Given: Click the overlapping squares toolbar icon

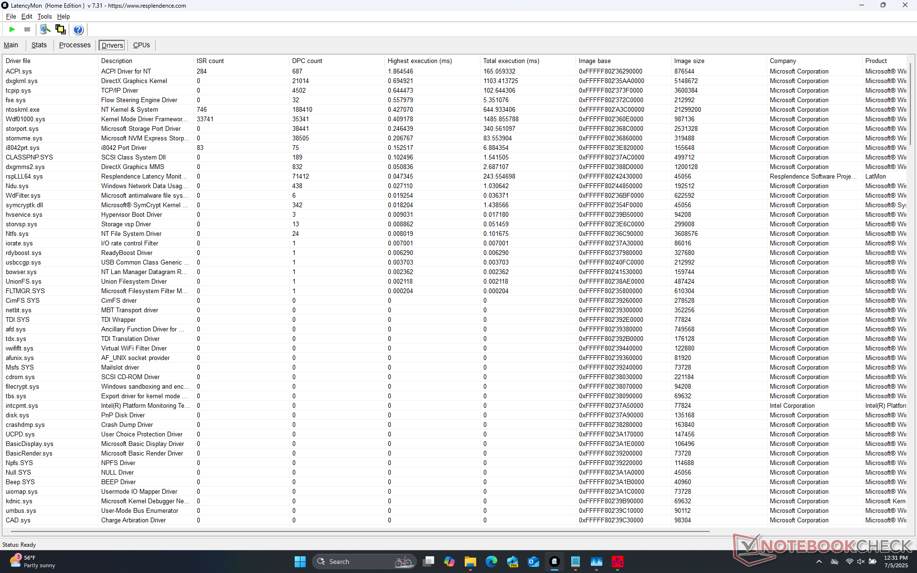Looking at the screenshot, I should coord(61,30).
